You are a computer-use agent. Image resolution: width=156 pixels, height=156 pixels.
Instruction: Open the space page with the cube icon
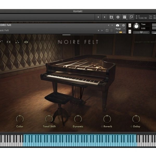pyautogui.click(x=26, y=42)
